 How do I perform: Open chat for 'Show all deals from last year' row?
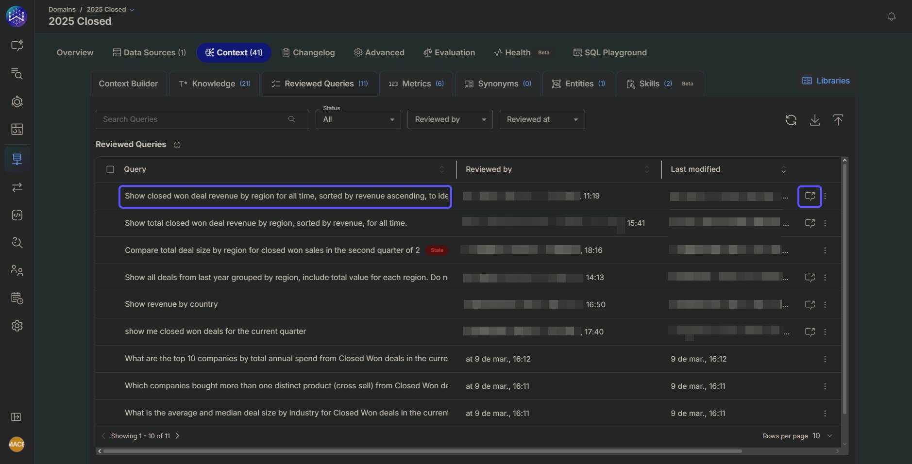tap(810, 277)
